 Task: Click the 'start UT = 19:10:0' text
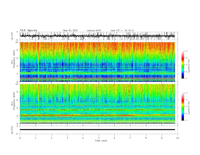pos(122,30)
